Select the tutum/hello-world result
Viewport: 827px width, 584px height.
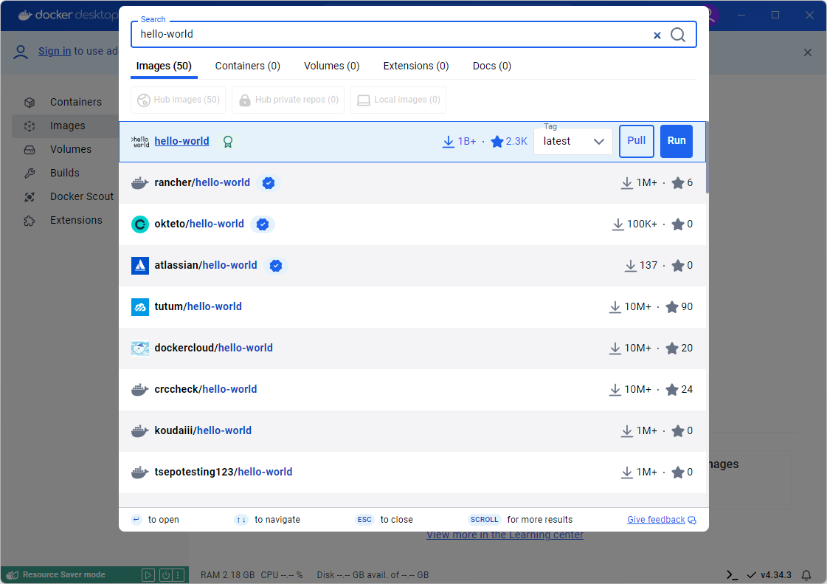[412, 307]
